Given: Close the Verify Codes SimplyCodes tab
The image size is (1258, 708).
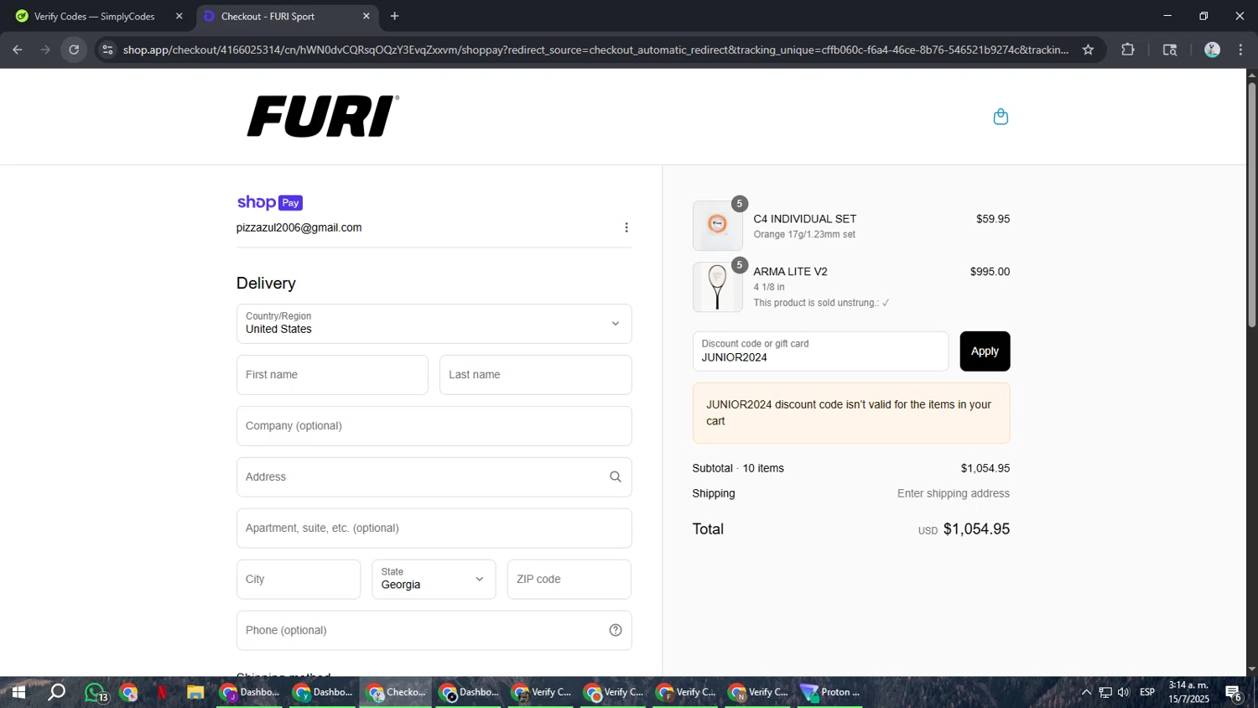Looking at the screenshot, I should (x=179, y=16).
